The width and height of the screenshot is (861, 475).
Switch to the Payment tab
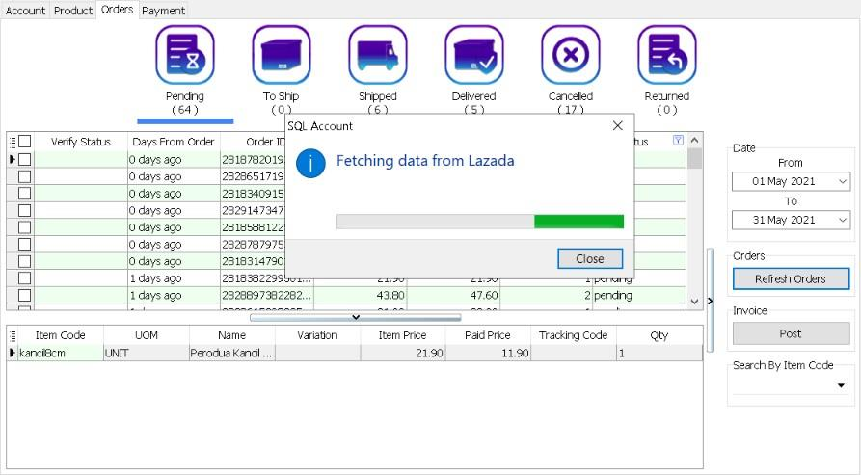pyautogui.click(x=164, y=11)
